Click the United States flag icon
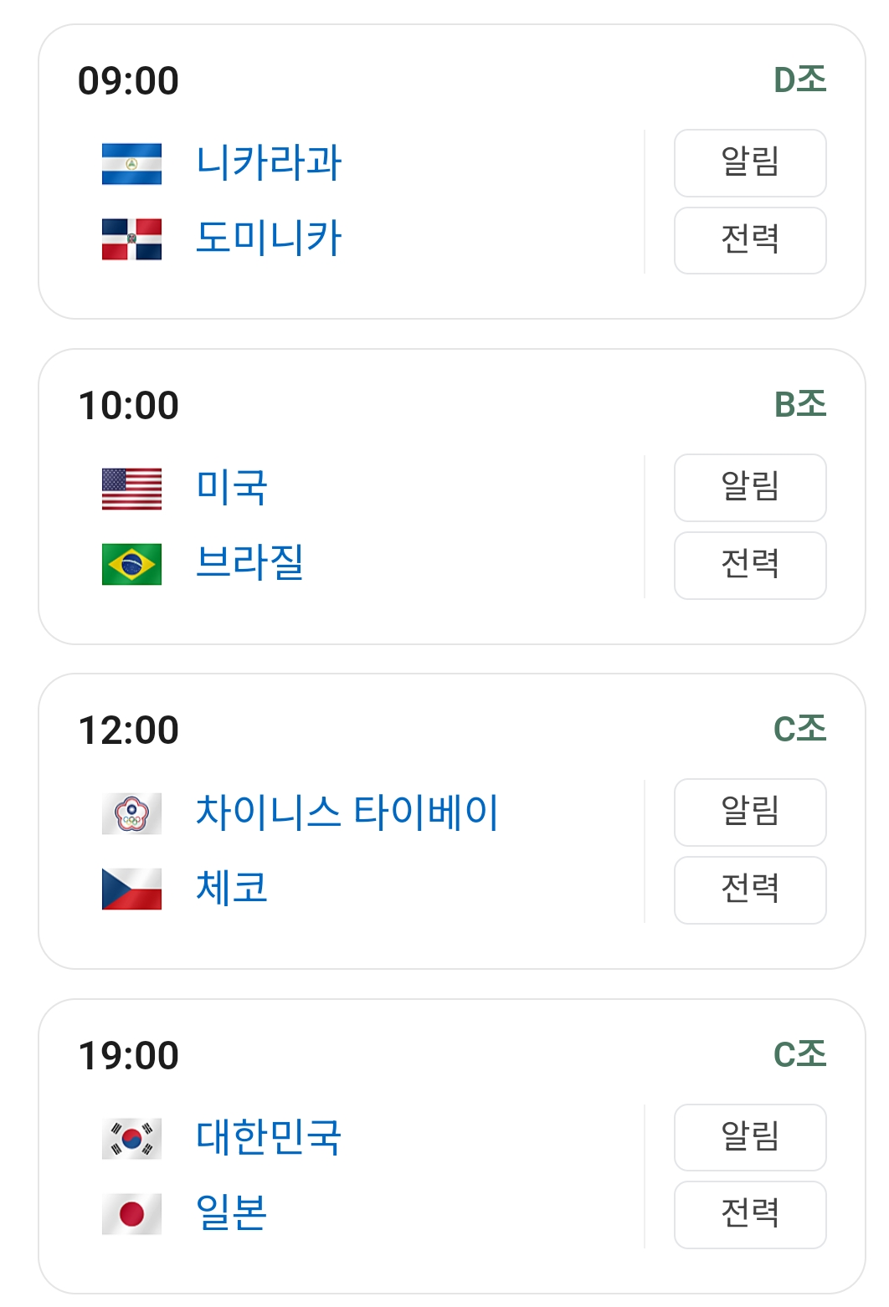Image resolution: width=889 pixels, height=1307 pixels. tap(131, 489)
